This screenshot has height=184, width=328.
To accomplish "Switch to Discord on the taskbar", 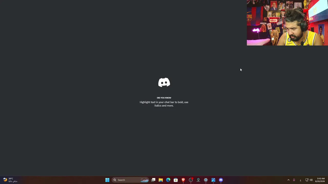I will click(x=221, y=180).
